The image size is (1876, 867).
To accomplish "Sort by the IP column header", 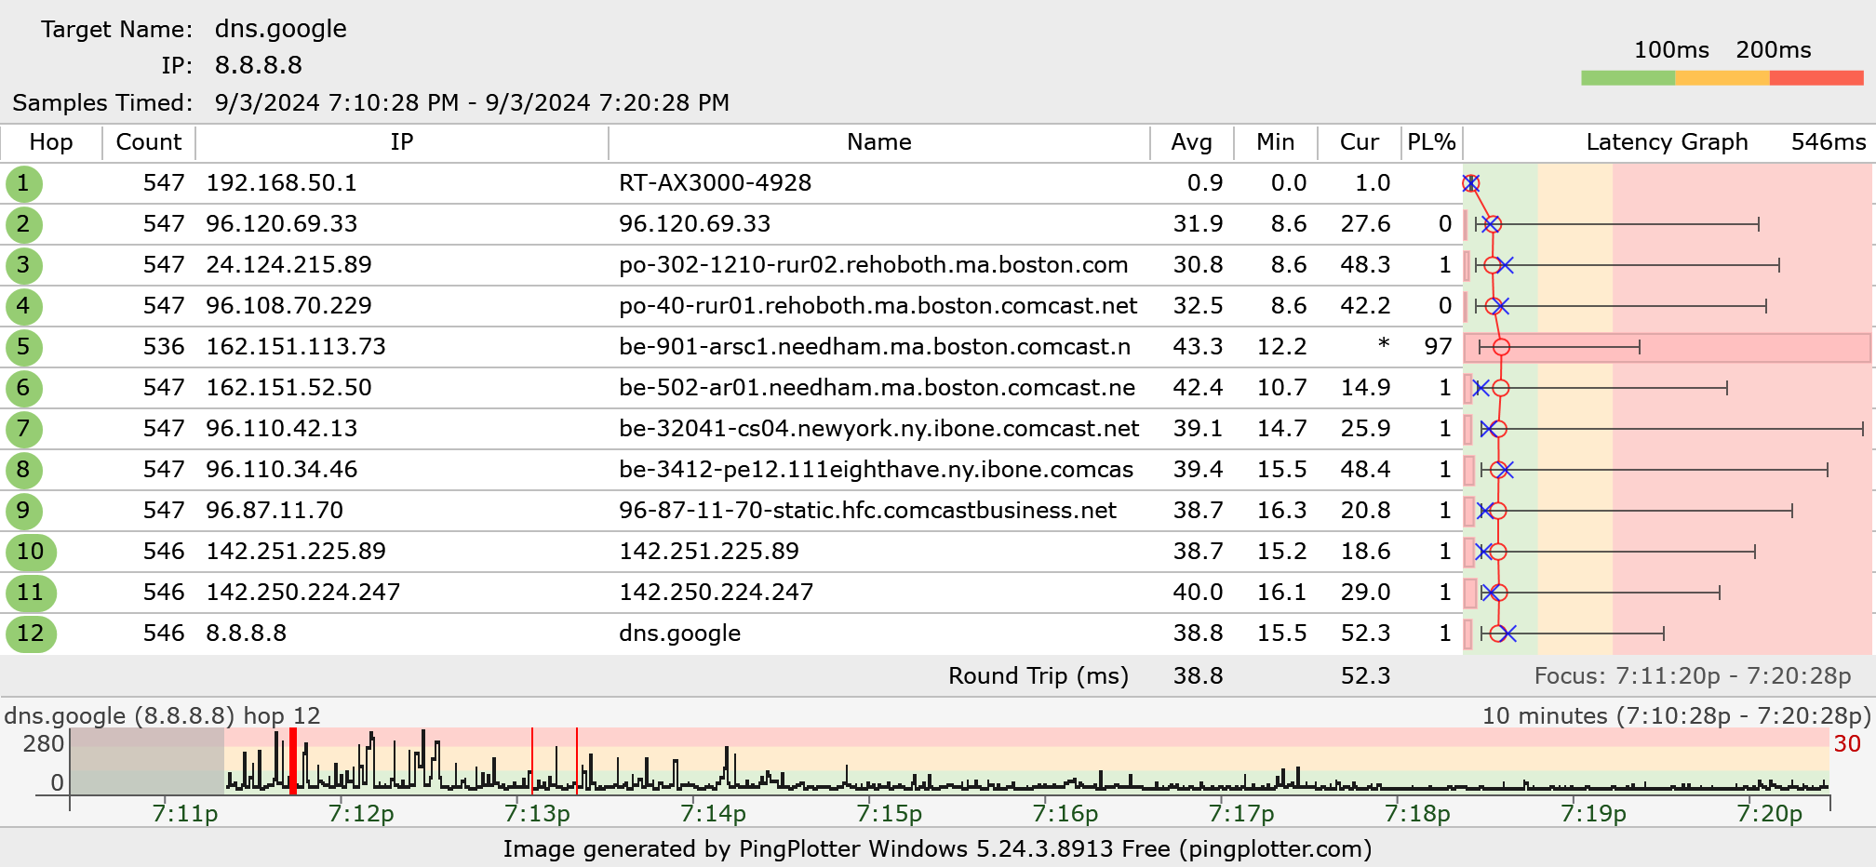I will point(402,142).
